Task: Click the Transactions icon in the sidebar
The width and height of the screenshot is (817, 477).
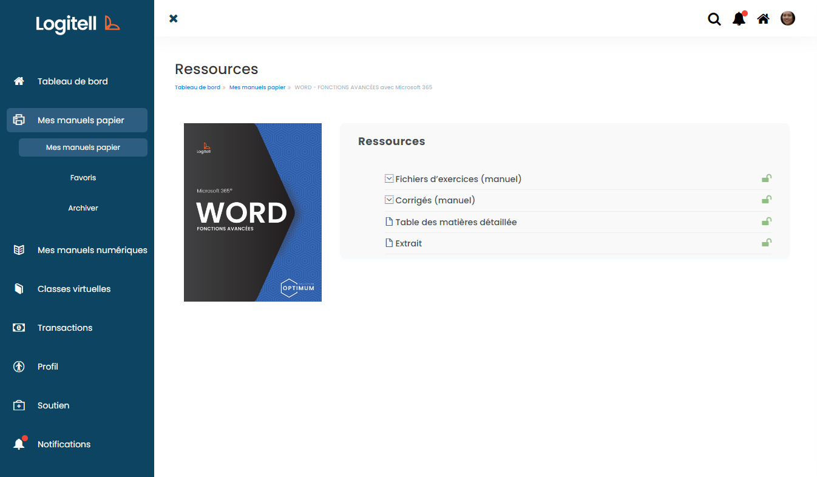Action: pos(18,327)
